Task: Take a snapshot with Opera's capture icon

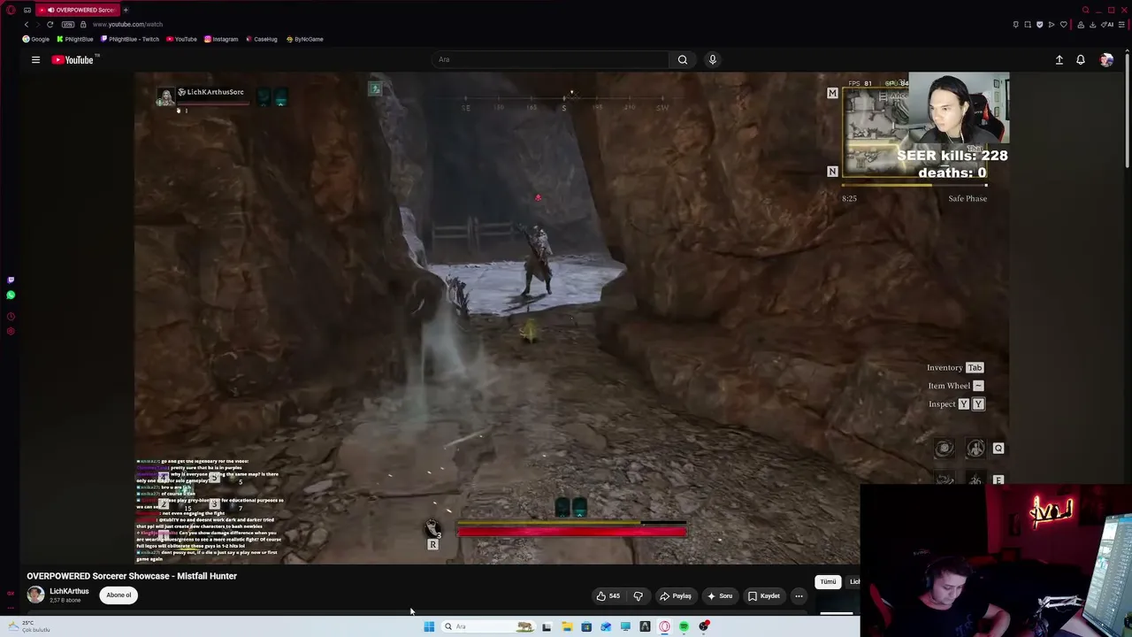Action: click(1028, 24)
